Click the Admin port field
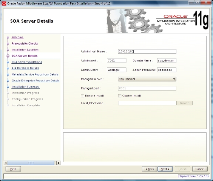The image size is (213, 181). (117, 60)
